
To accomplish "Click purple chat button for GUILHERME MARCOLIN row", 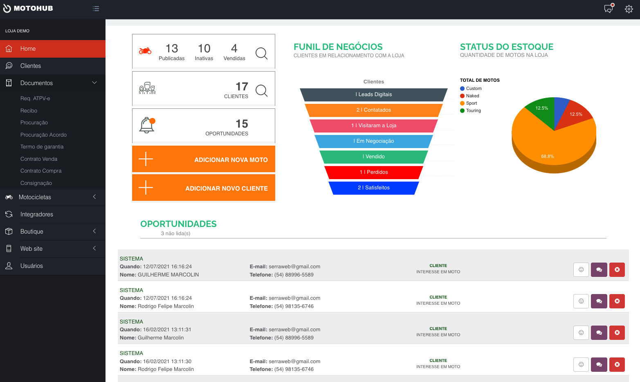I will point(599,270).
